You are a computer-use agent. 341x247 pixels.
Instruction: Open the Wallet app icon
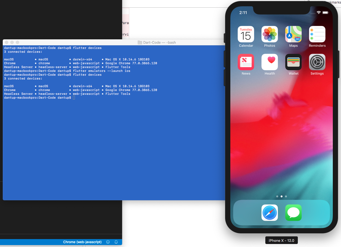tap(293, 62)
